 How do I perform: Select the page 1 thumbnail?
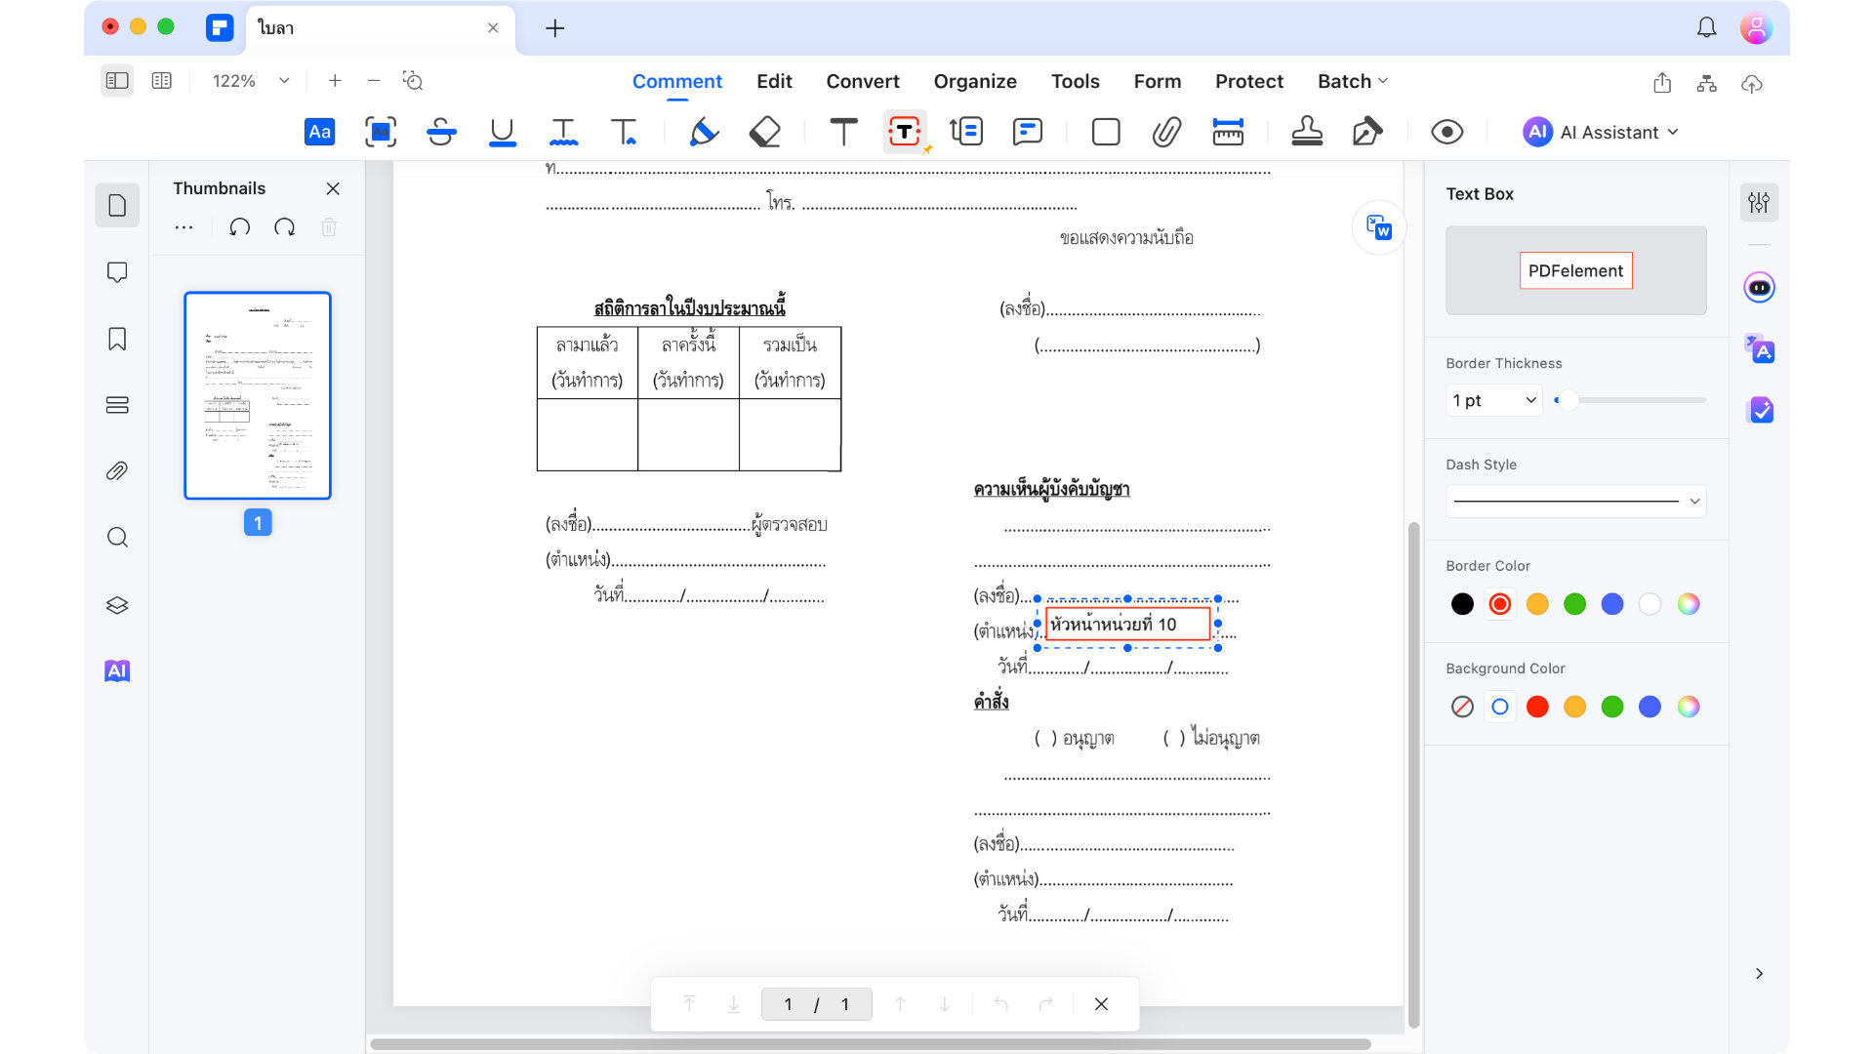point(258,395)
